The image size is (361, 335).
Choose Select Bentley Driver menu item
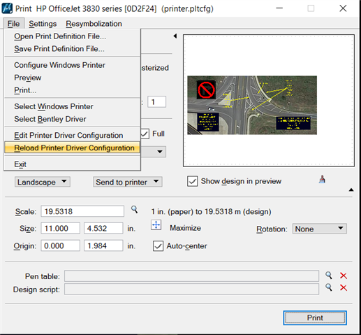point(73,119)
